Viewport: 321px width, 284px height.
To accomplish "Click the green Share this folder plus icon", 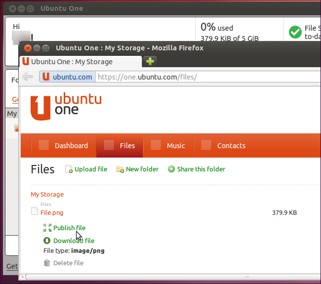I will click(171, 169).
